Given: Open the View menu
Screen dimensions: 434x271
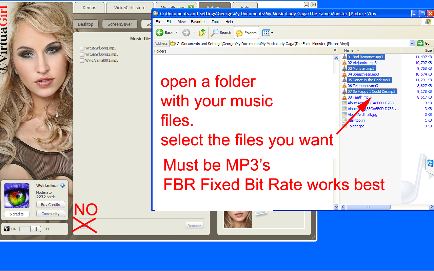Looking at the screenshot, I should 182,22.
